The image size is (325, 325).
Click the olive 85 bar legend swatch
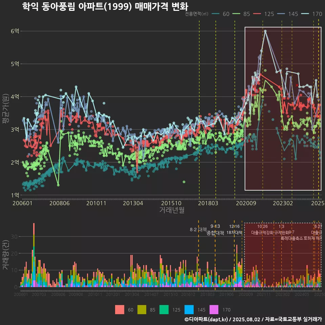(x=142, y=310)
